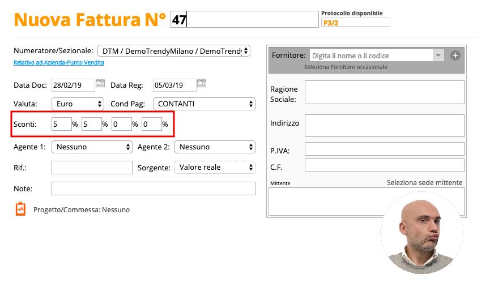This screenshot has height=283, width=477.
Task: Click the first Sconti percentage field
Action: 61,124
